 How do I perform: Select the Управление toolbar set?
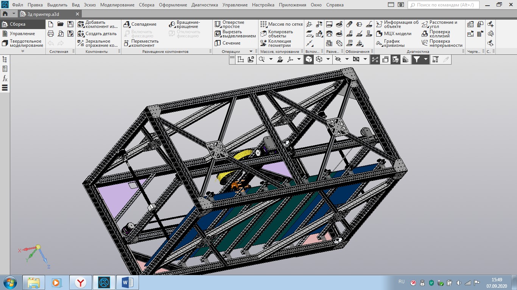click(x=22, y=34)
